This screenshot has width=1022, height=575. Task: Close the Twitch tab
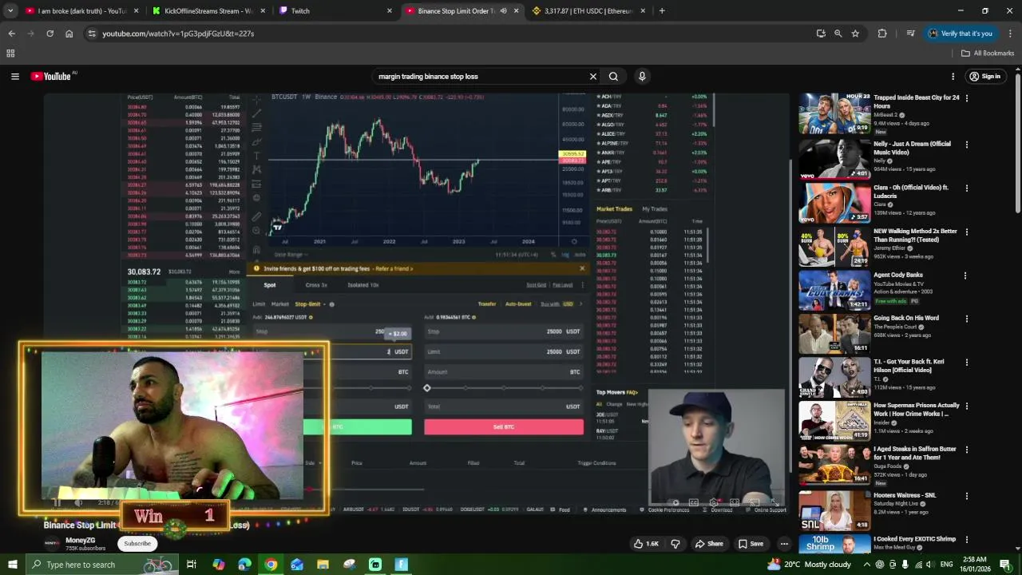[x=390, y=11]
